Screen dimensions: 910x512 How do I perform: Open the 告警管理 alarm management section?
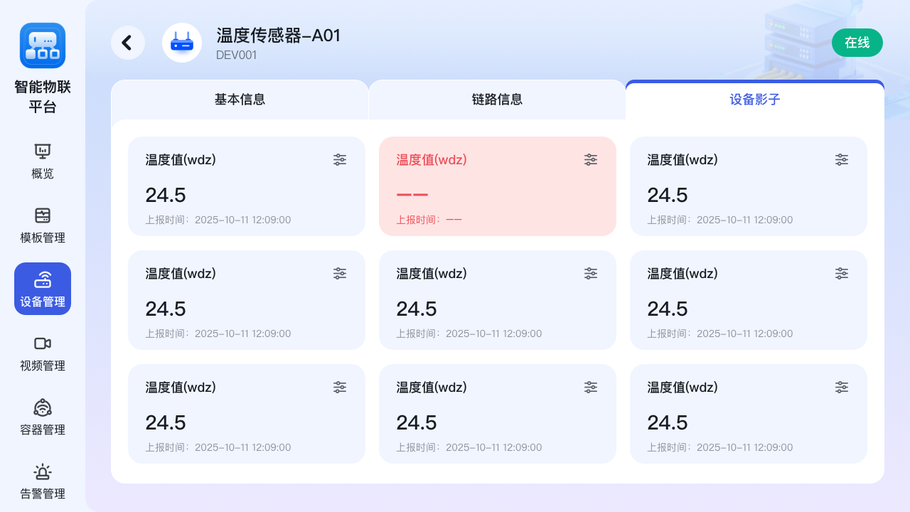coord(42,481)
